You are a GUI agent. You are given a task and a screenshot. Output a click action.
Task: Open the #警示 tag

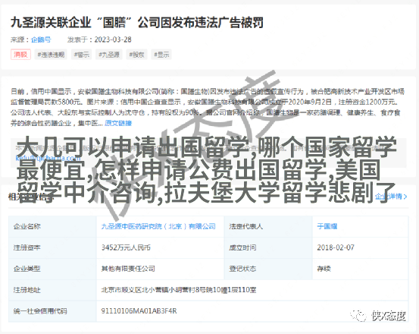tap(82, 55)
